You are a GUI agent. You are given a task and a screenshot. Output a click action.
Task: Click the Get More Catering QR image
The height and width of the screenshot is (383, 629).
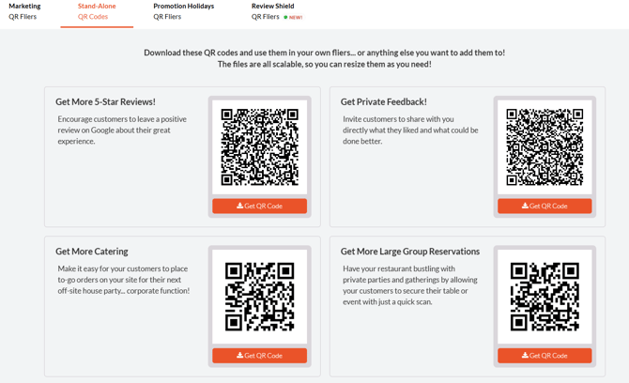259,297
